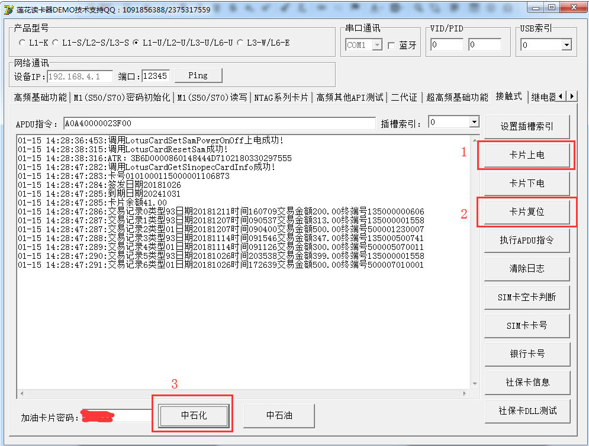Image resolution: width=589 pixels, height=446 pixels.
Task: Click the SIM卡空卡判断 button
Action: click(527, 297)
